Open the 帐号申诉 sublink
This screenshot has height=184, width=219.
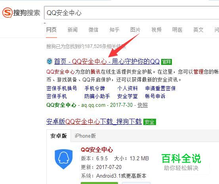[x=155, y=96]
